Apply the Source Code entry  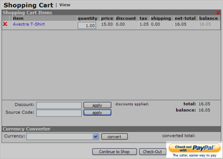pos(97,113)
